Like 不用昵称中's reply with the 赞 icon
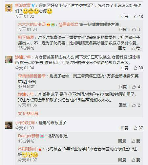 coord(136,160)
